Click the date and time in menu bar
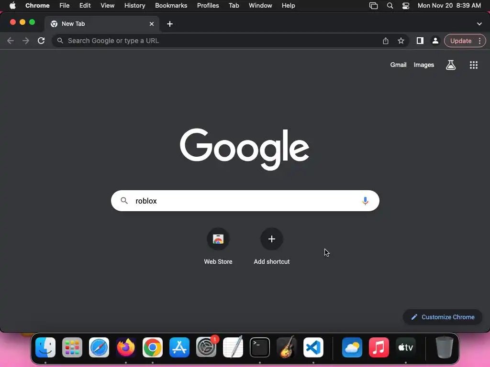Image resolution: width=490 pixels, height=367 pixels. pyautogui.click(x=449, y=6)
